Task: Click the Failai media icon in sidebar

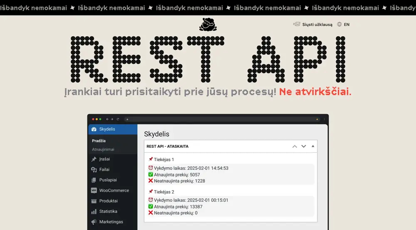Action: (x=94, y=169)
